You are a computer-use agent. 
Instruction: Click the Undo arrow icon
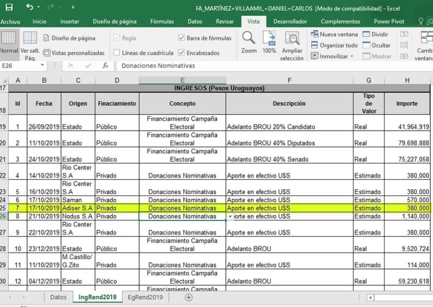pyautogui.click(x=30, y=7)
